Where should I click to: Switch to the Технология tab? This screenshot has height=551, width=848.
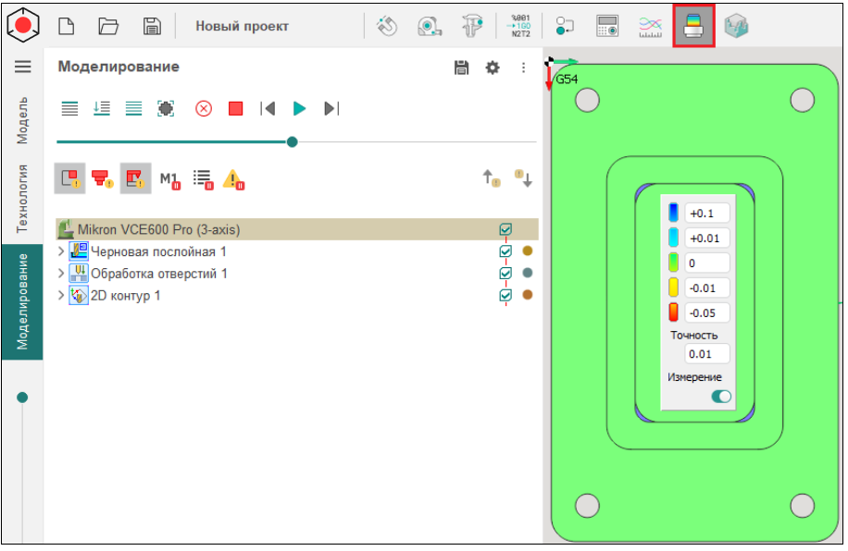[x=22, y=199]
